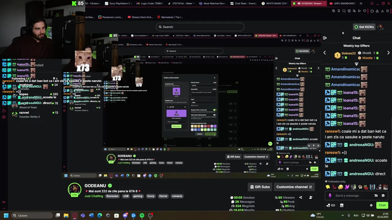Viewport: 392px width, 220px height.
Task: Switch to the Most Watched Rom tab
Action: click(x=212, y=3)
